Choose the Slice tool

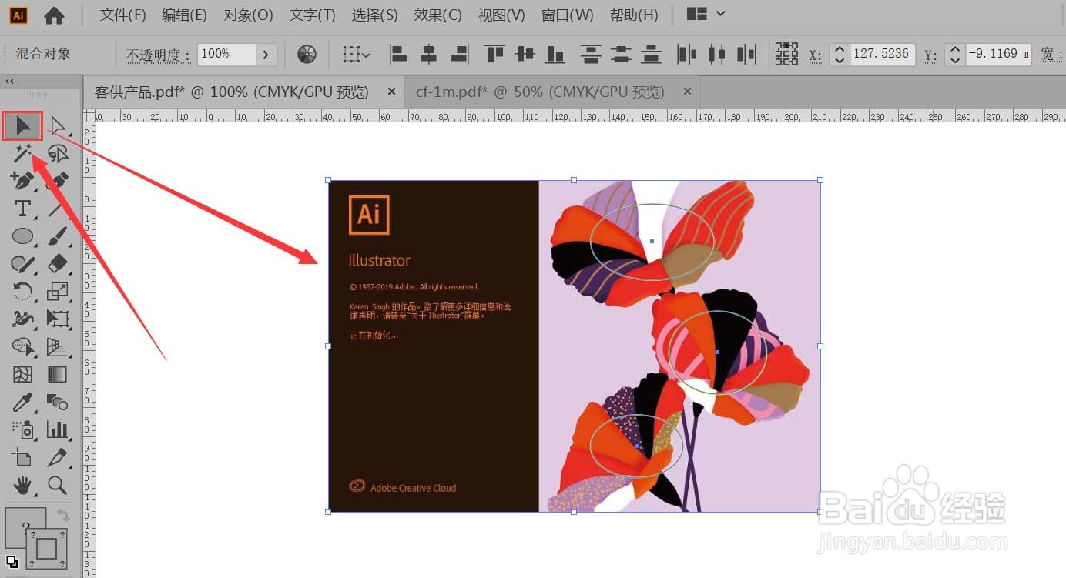coord(58,457)
